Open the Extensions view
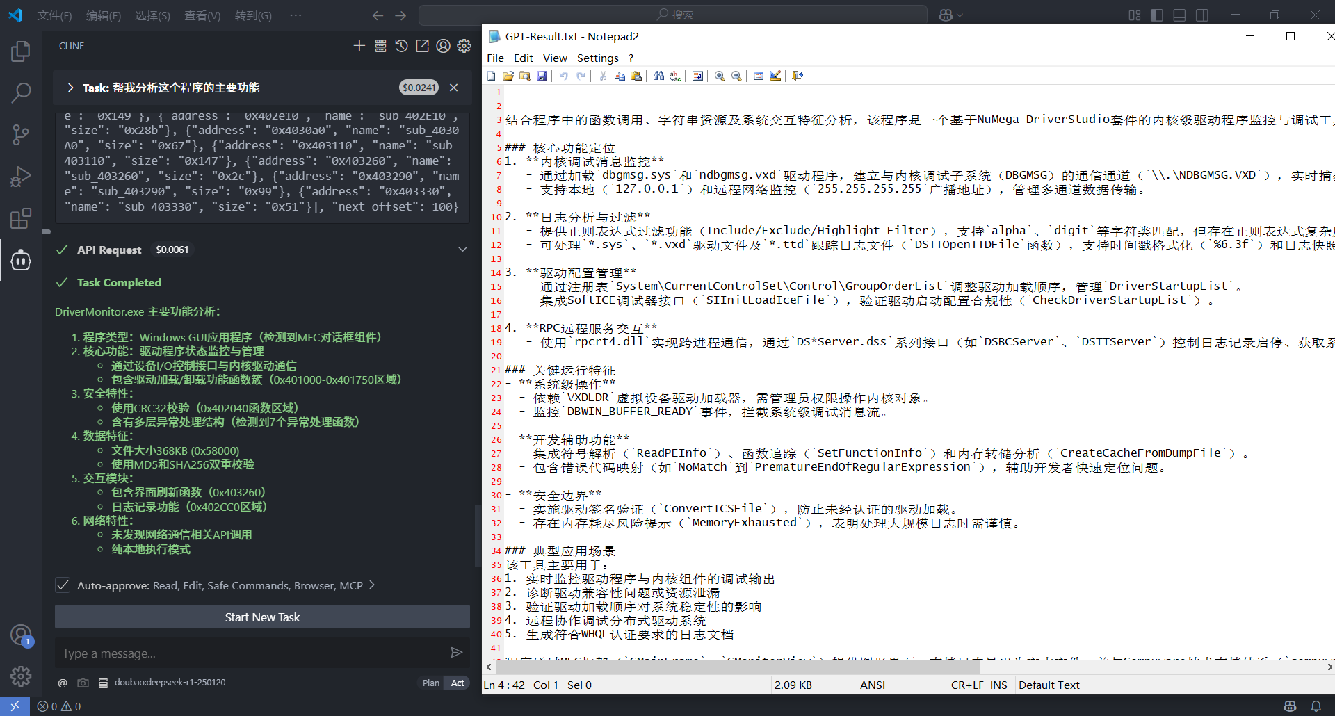Screen dimensions: 1335x716 [x=21, y=218]
